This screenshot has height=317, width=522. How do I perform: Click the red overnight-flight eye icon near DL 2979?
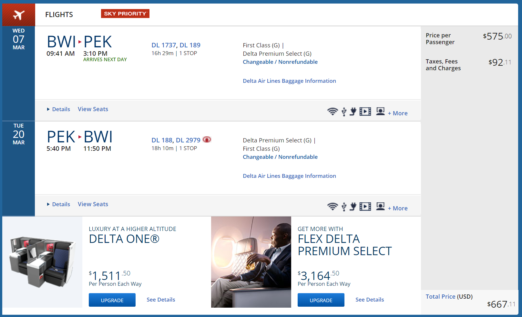pyautogui.click(x=207, y=139)
